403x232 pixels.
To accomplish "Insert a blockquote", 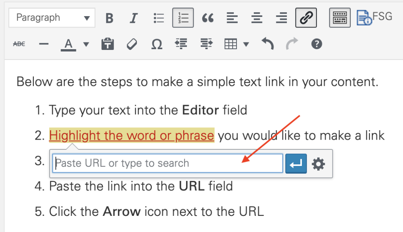I will [x=208, y=18].
